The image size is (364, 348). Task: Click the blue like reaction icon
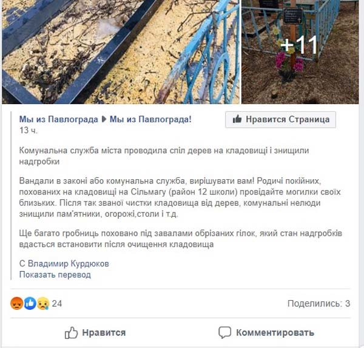(x=30, y=304)
